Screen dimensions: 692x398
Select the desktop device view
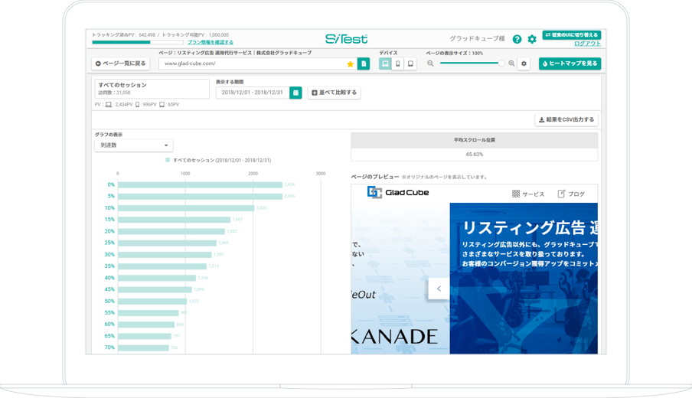tap(385, 64)
